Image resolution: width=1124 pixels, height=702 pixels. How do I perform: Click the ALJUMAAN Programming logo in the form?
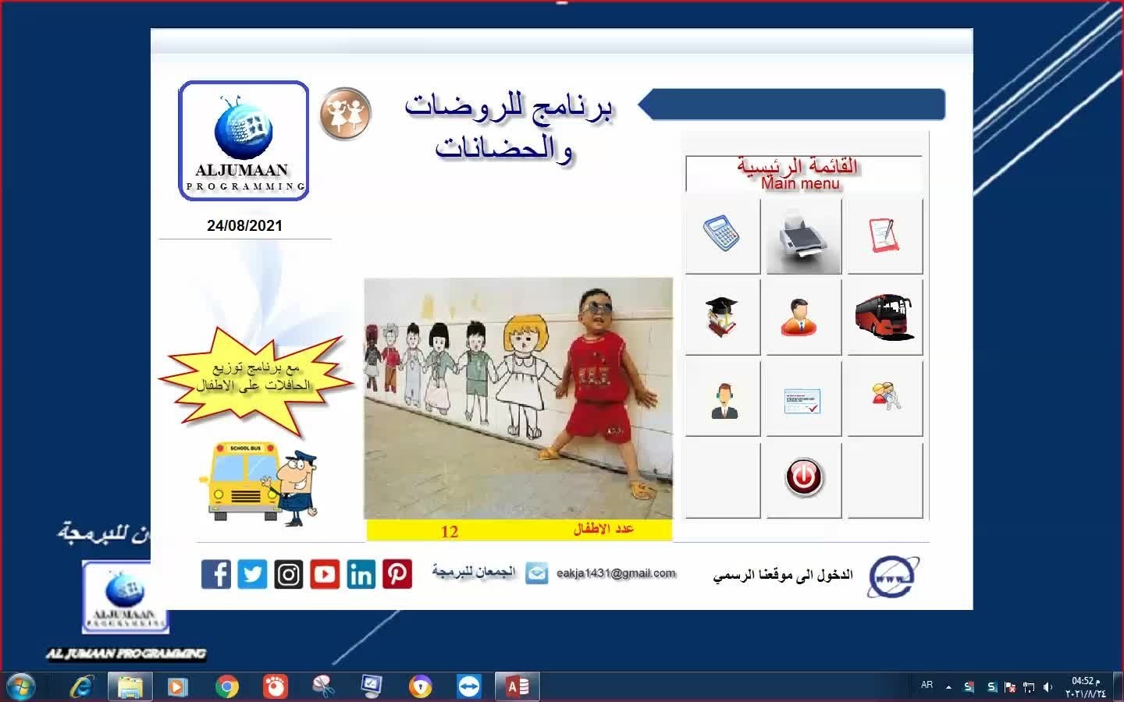tap(244, 141)
